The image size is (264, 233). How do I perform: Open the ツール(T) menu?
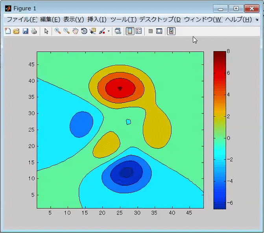(124, 19)
